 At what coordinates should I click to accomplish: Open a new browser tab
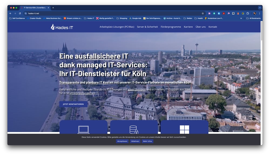pos(53,8)
